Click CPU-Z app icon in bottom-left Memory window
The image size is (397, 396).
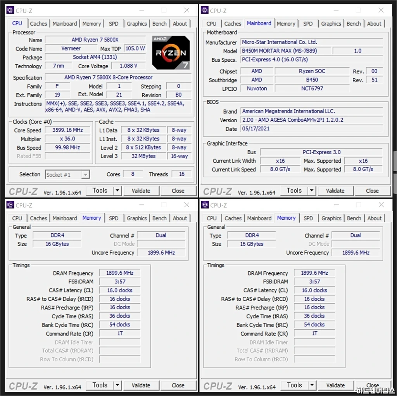(x=10, y=205)
